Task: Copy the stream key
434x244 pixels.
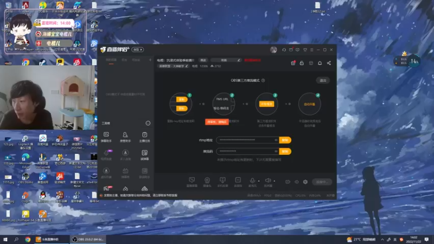Action: click(x=285, y=151)
